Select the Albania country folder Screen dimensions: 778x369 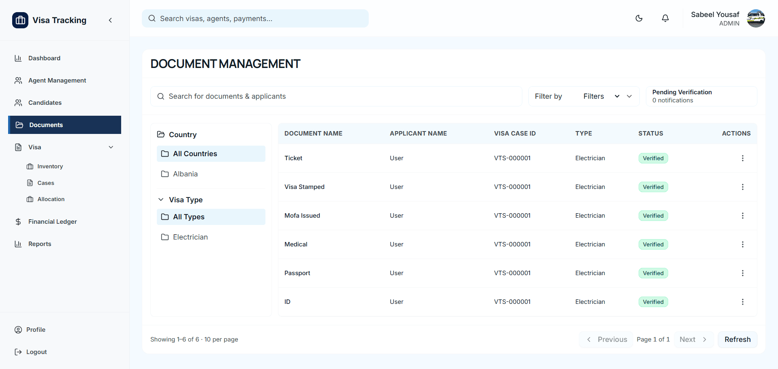[x=211, y=174]
